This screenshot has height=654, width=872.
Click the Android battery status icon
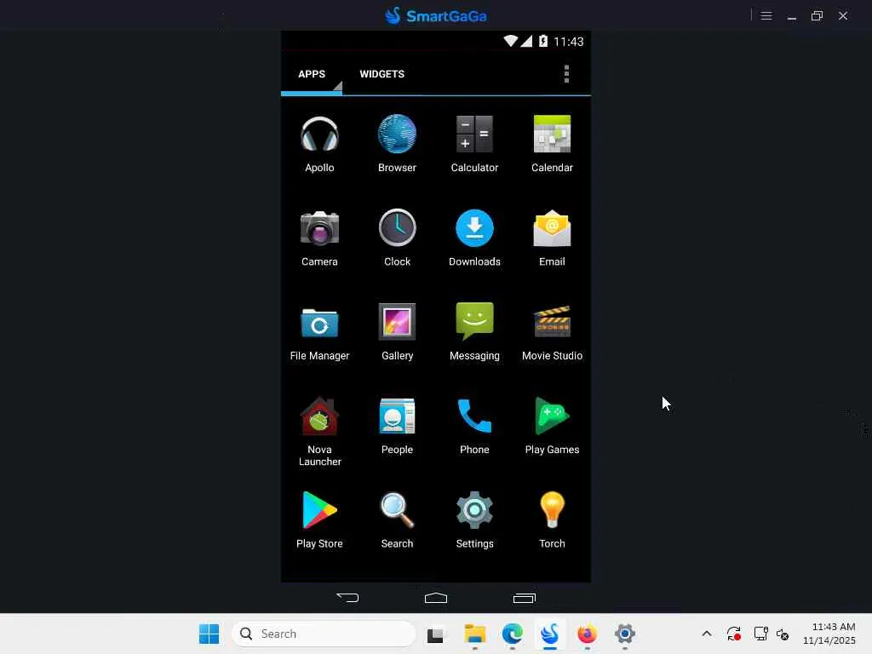(543, 41)
